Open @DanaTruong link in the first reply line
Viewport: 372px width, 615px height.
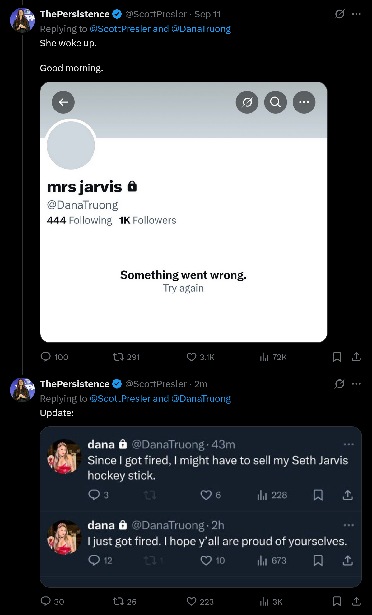[201, 29]
